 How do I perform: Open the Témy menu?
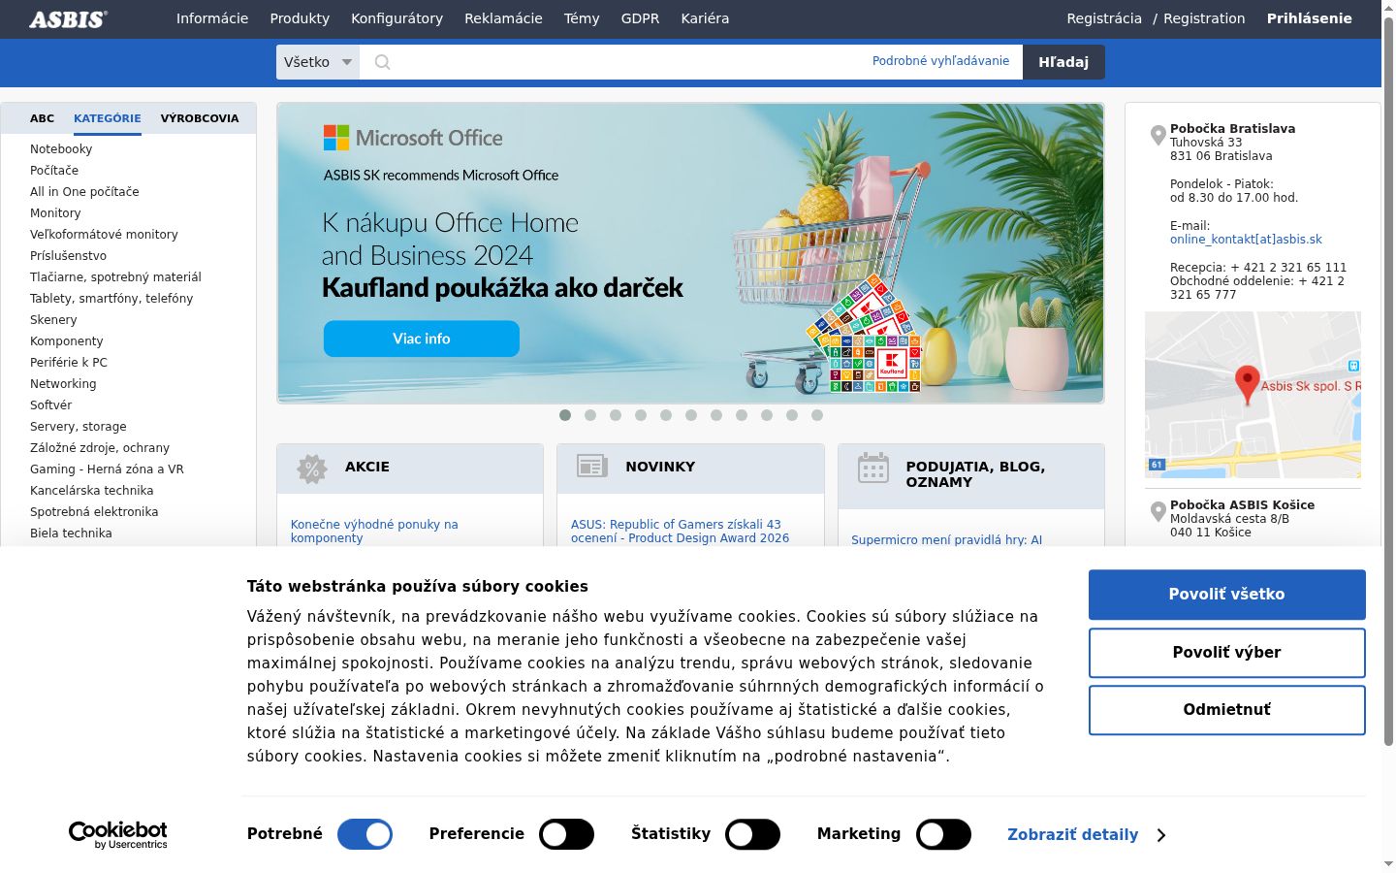point(582,18)
